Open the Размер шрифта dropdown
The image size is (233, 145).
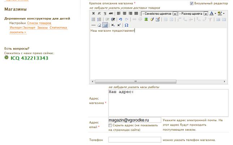(x=206, y=13)
